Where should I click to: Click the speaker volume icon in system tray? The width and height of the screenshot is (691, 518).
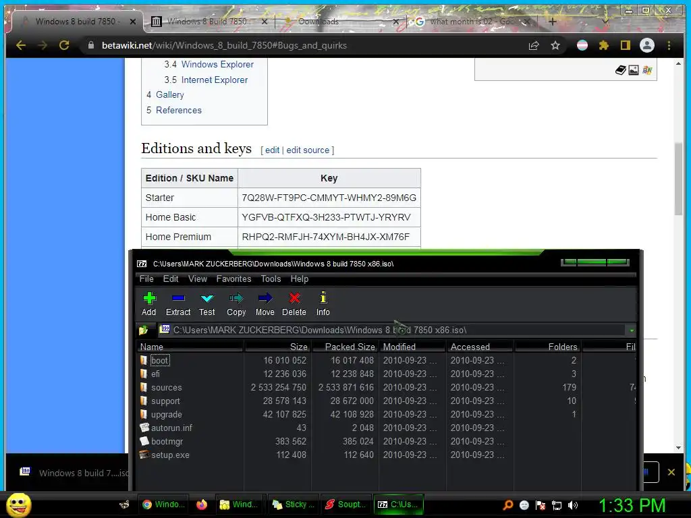(x=573, y=505)
